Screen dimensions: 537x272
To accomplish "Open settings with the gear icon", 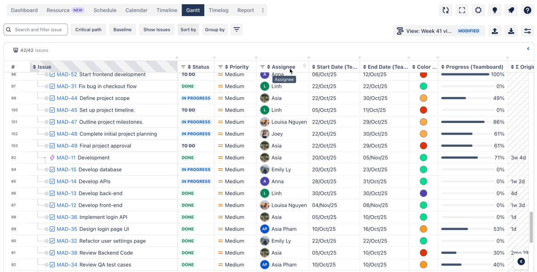I will pyautogui.click(x=478, y=10).
